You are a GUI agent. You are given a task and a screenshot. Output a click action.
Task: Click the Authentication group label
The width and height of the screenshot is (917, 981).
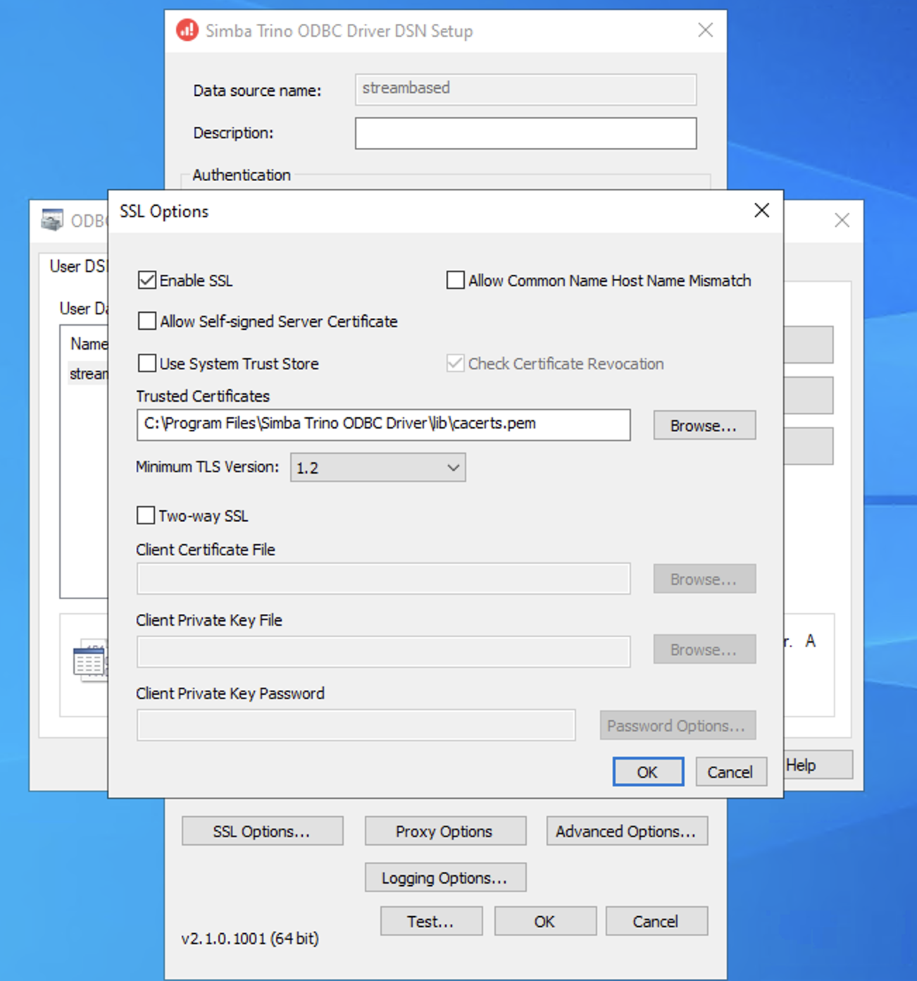coord(242,175)
